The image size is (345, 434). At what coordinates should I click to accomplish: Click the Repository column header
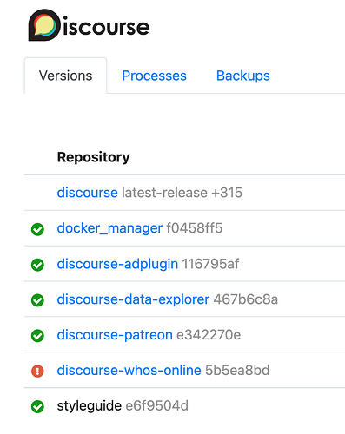[93, 158]
